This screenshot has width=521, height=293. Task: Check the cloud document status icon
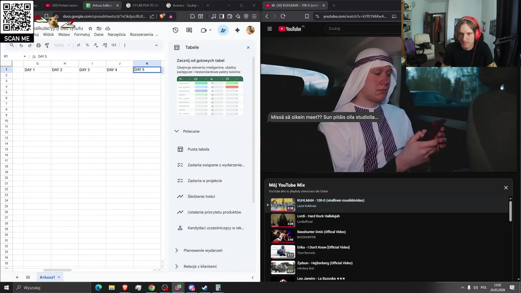[108, 28]
